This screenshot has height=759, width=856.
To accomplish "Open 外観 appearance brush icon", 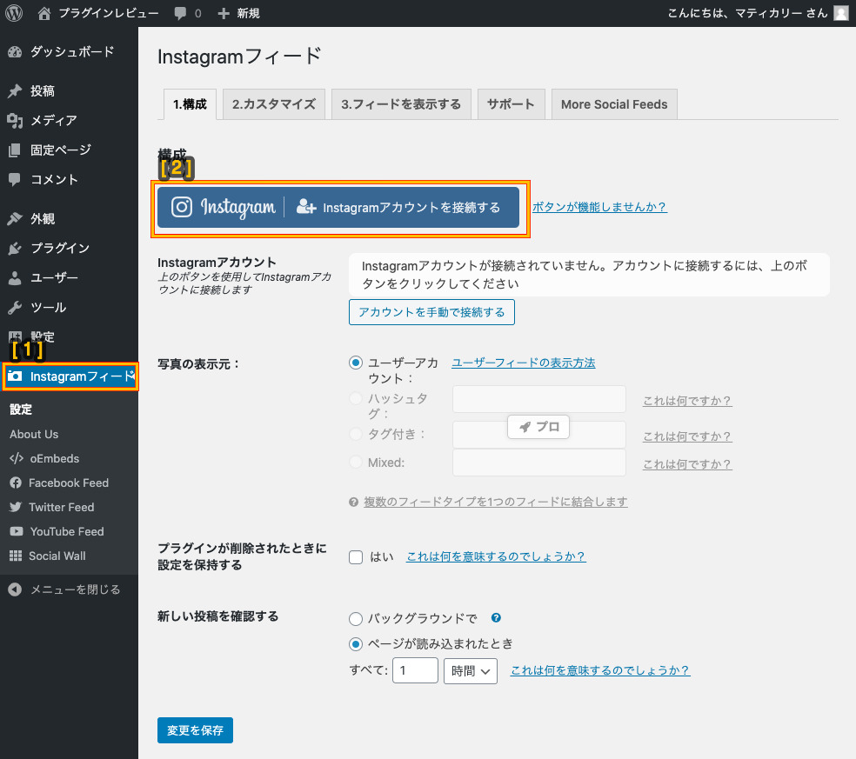I will (16, 219).
